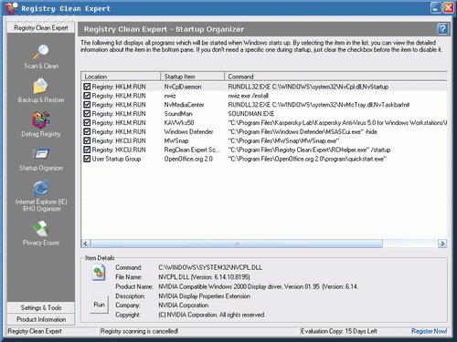457x342 pixels.
Task: Open the Settings & Tools sidebar tab
Action: point(41,307)
